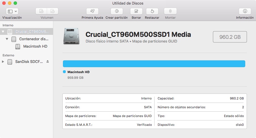Select Macintosh HD volume in sidebar
The image size is (256, 138).
click(x=26, y=46)
